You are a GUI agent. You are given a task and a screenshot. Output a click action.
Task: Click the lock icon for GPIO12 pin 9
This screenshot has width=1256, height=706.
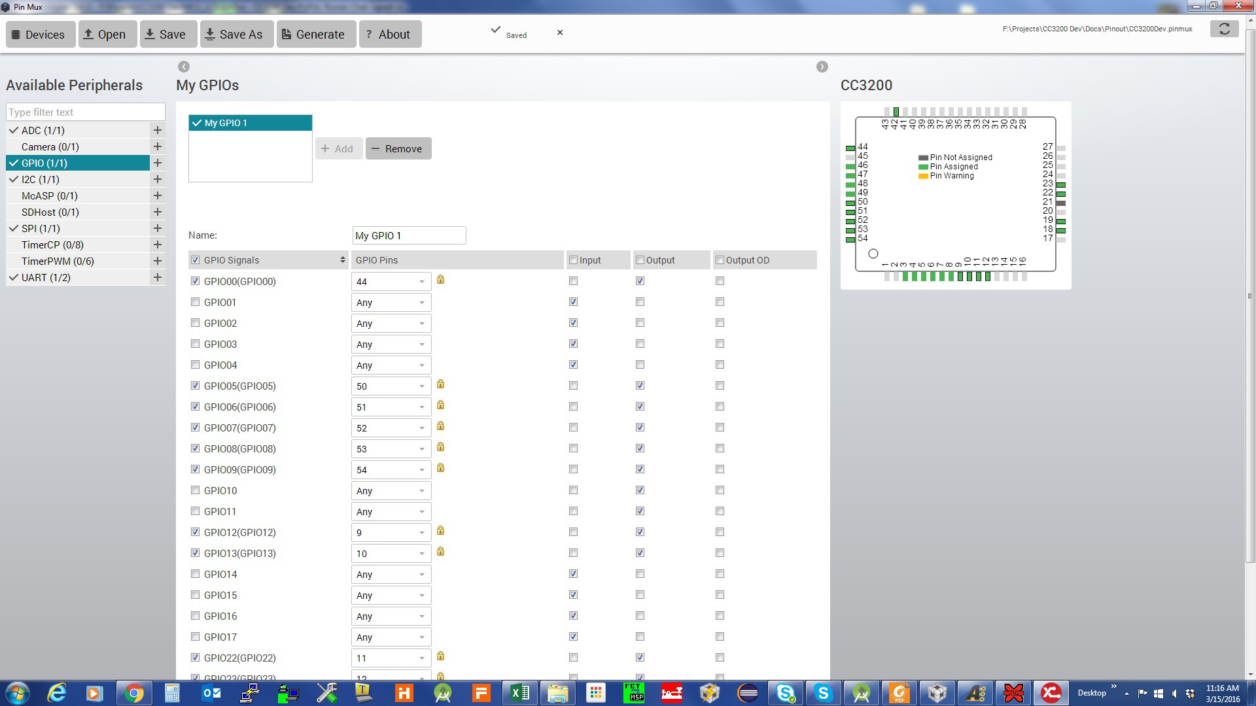tap(441, 531)
